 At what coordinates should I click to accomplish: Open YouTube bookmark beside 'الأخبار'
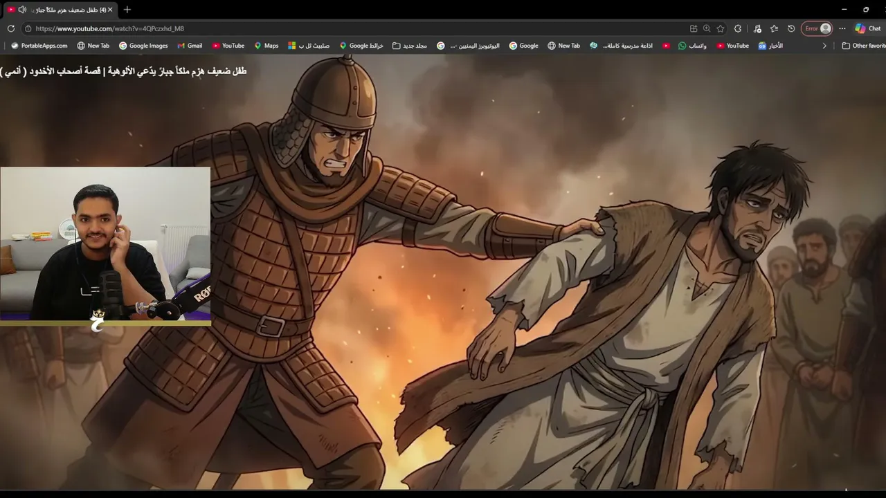click(x=733, y=46)
